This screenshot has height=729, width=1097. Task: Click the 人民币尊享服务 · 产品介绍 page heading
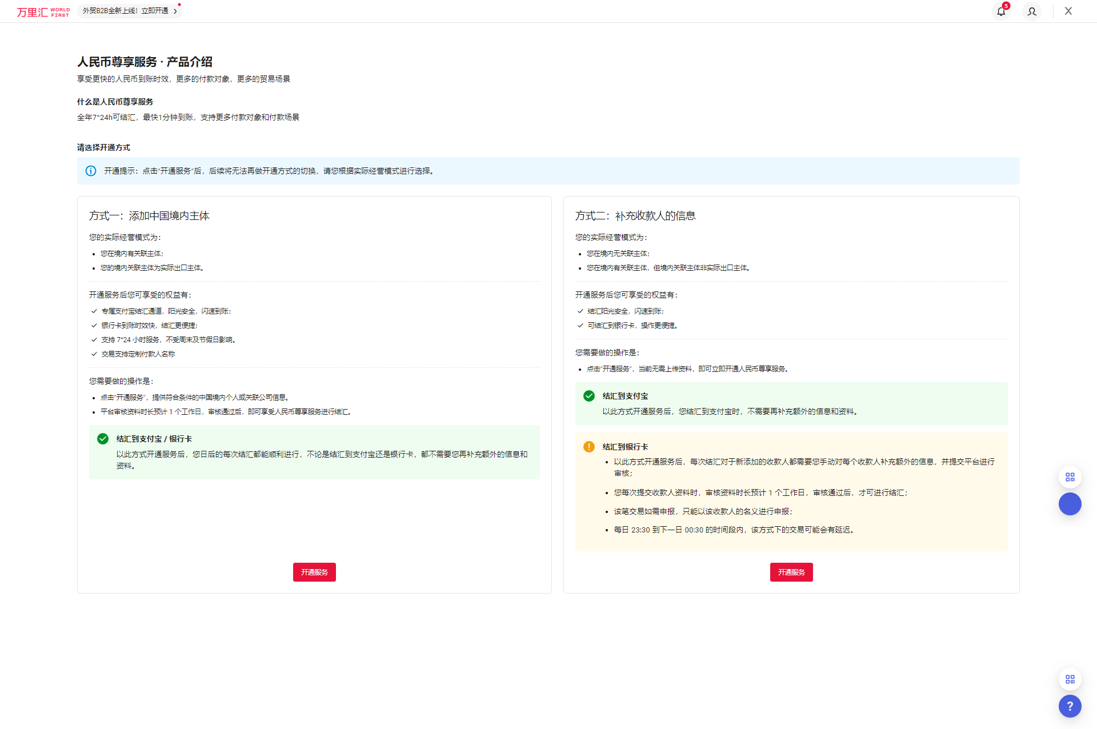point(145,62)
